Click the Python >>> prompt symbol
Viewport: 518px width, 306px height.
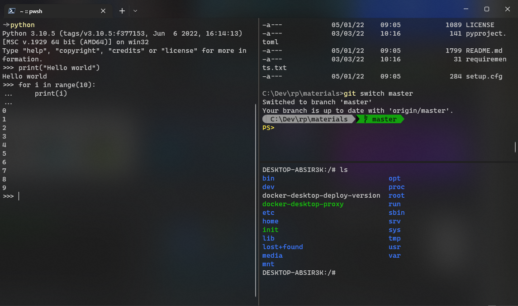click(8, 196)
